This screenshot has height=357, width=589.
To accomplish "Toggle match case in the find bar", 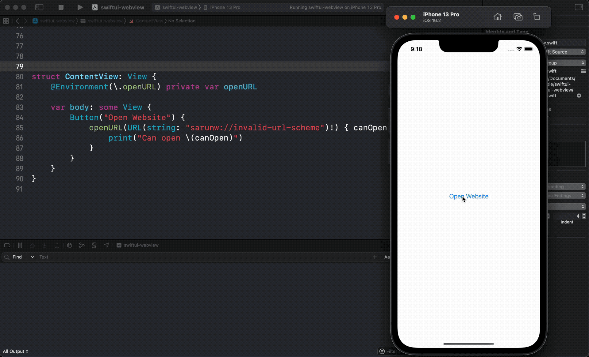I will (387, 257).
